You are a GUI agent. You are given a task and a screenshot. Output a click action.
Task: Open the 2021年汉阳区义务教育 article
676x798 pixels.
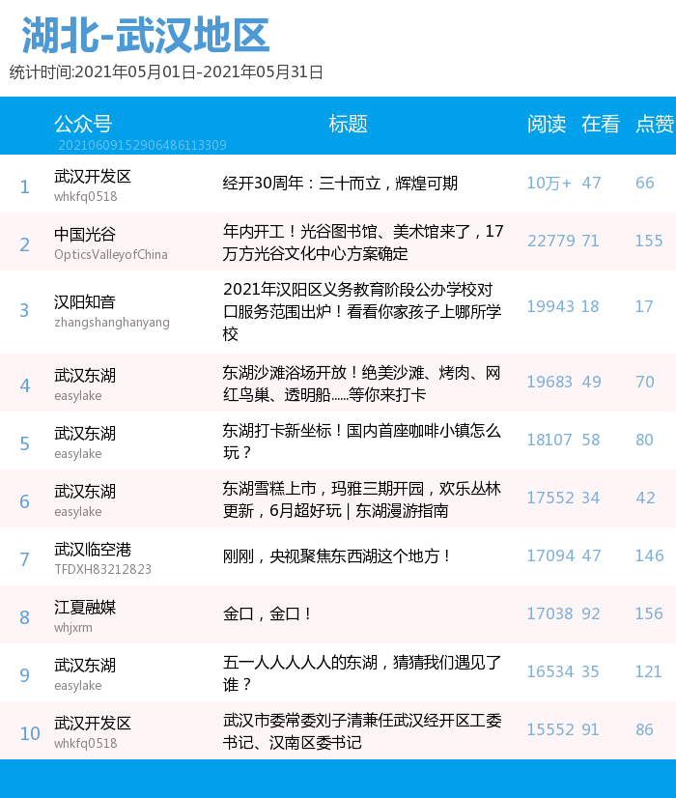pos(361,311)
